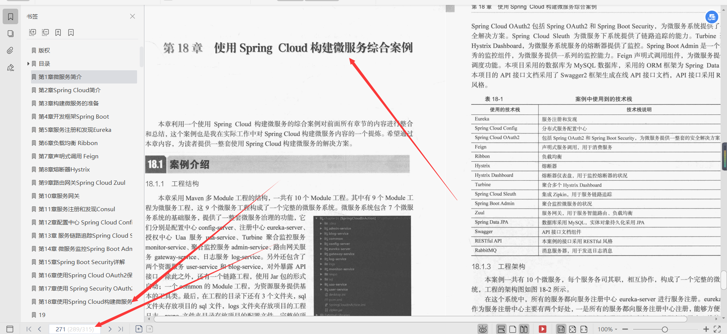The width and height of the screenshot is (727, 334).
Task: Open bookmark 第7章声明式调用 Feign
Action: pos(69,156)
